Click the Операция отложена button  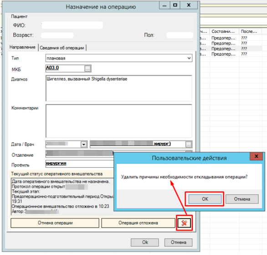point(138,223)
